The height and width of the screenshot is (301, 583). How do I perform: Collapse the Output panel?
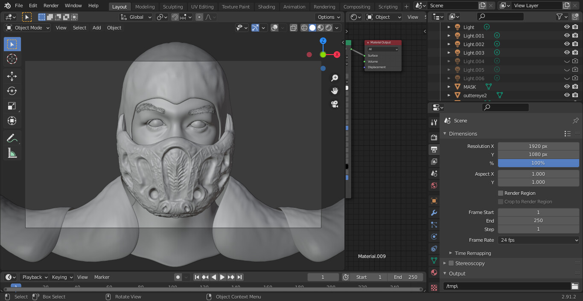click(x=457, y=273)
